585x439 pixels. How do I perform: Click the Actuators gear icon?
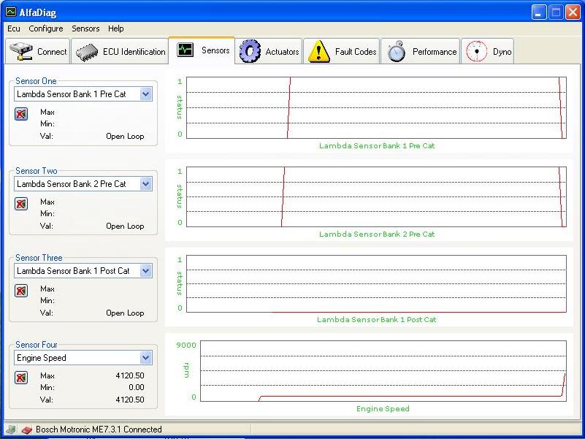click(251, 52)
